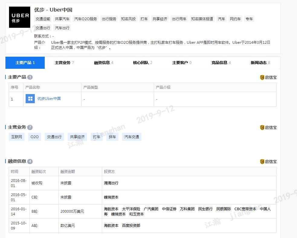This screenshot has height=238, width=297.
Task: Select the 交通出行 business tag
Action: [54, 137]
